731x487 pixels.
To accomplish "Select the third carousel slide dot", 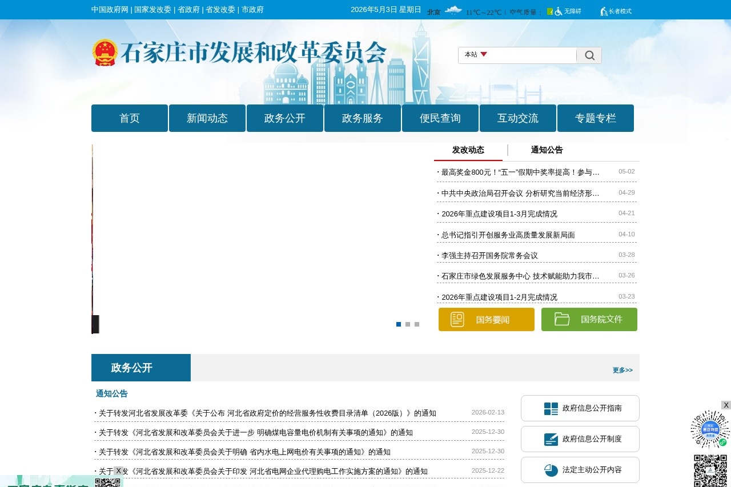I will 417,324.
